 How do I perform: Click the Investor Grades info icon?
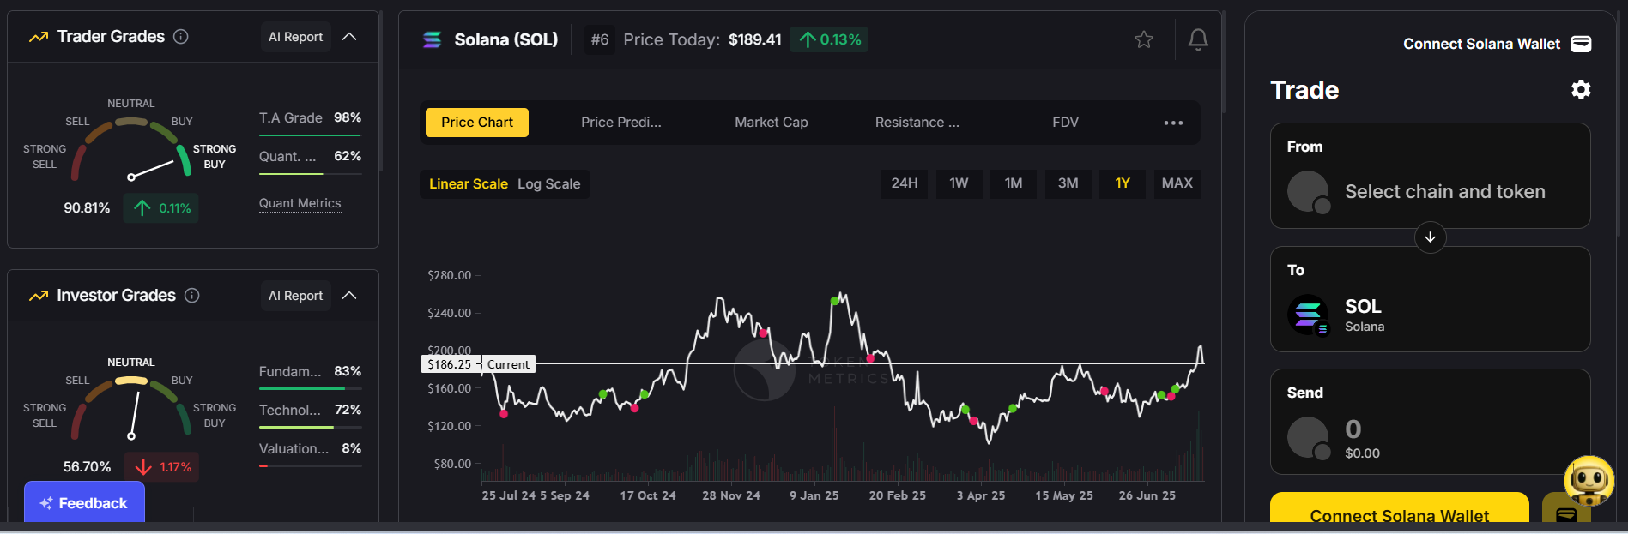(192, 296)
